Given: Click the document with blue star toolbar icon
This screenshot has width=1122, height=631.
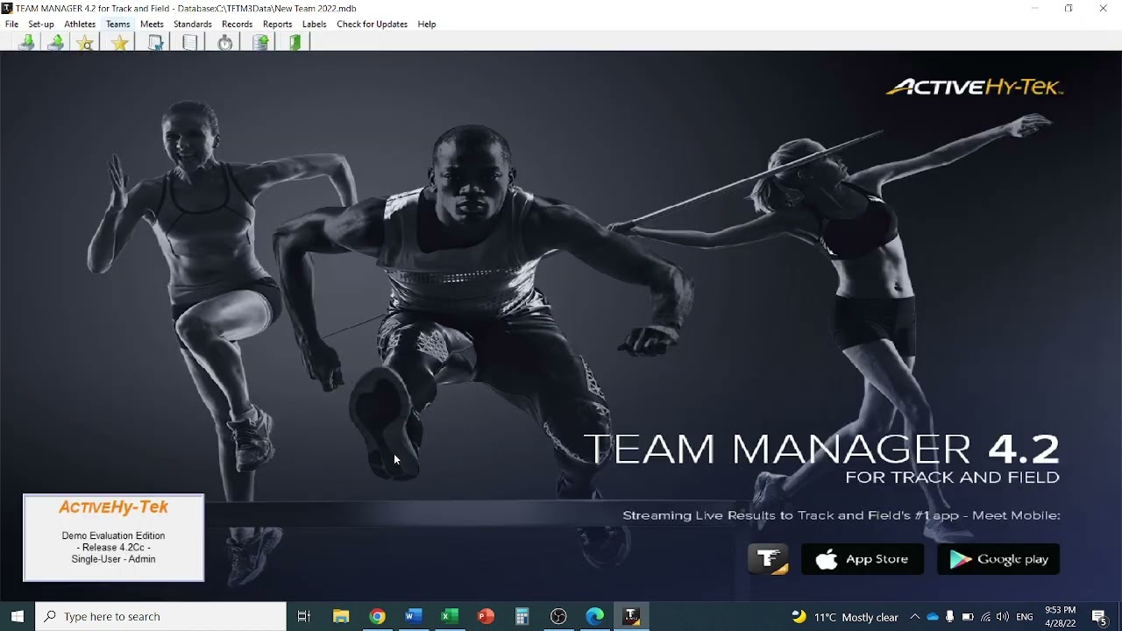Looking at the screenshot, I should (155, 42).
